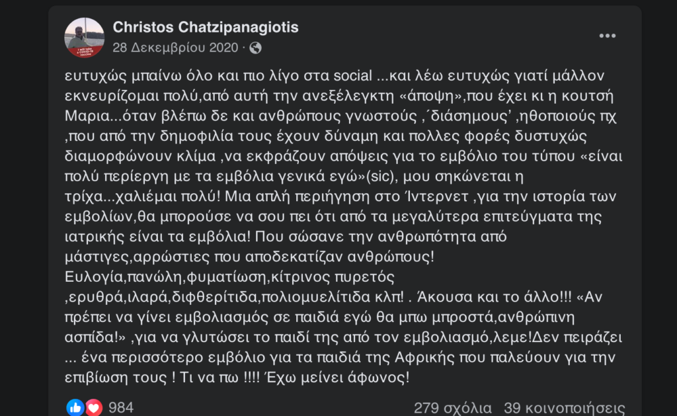Show the 279 σχόλια comments

click(452, 408)
